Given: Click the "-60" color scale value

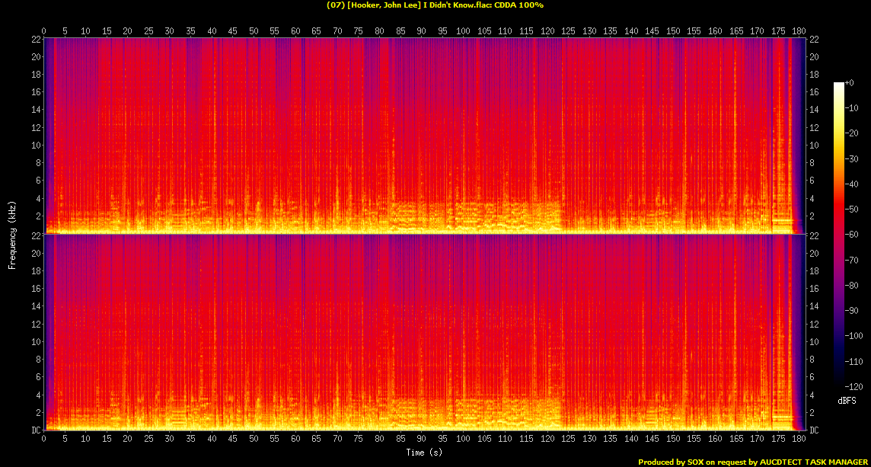Looking at the screenshot, I should pos(851,235).
